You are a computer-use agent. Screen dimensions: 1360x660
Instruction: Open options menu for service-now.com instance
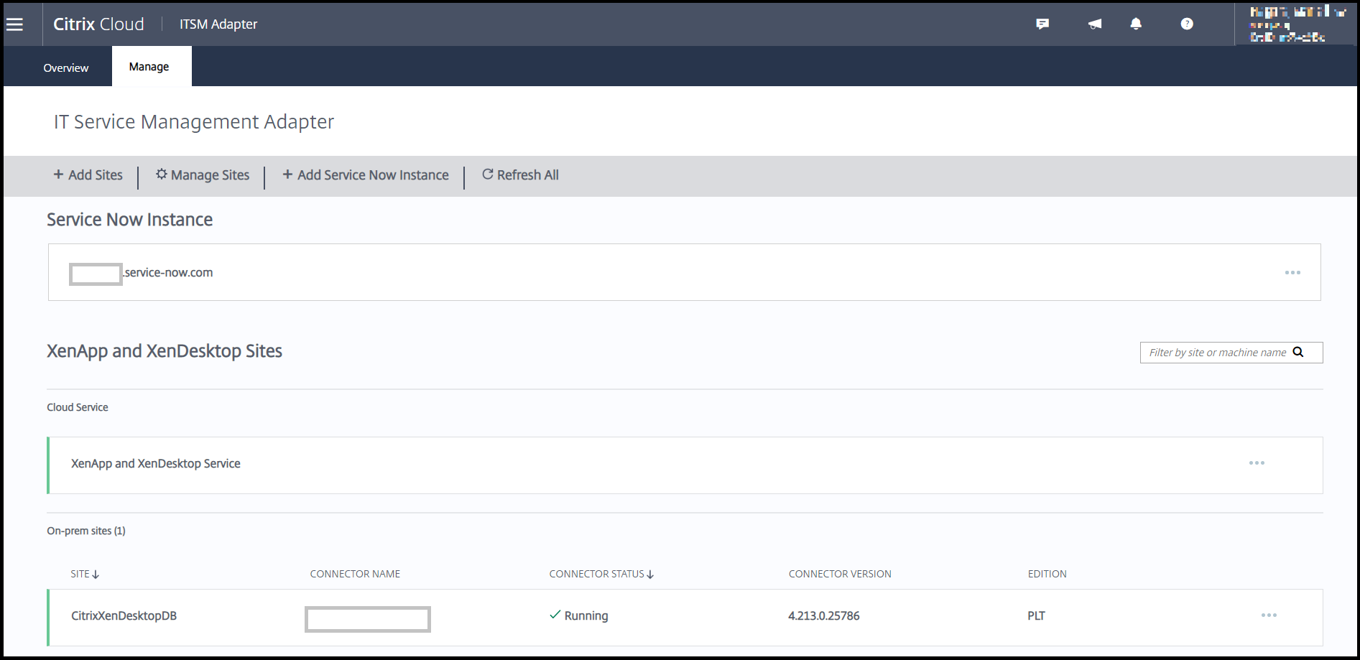pos(1292,273)
